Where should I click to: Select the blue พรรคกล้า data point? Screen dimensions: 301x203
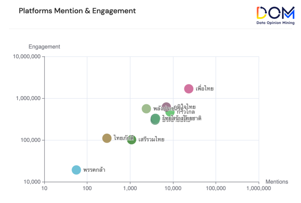pos(76,170)
